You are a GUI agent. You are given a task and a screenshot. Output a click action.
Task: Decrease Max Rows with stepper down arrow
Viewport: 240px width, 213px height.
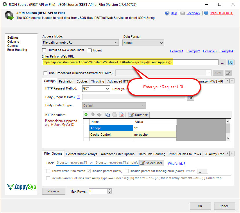click(109, 192)
